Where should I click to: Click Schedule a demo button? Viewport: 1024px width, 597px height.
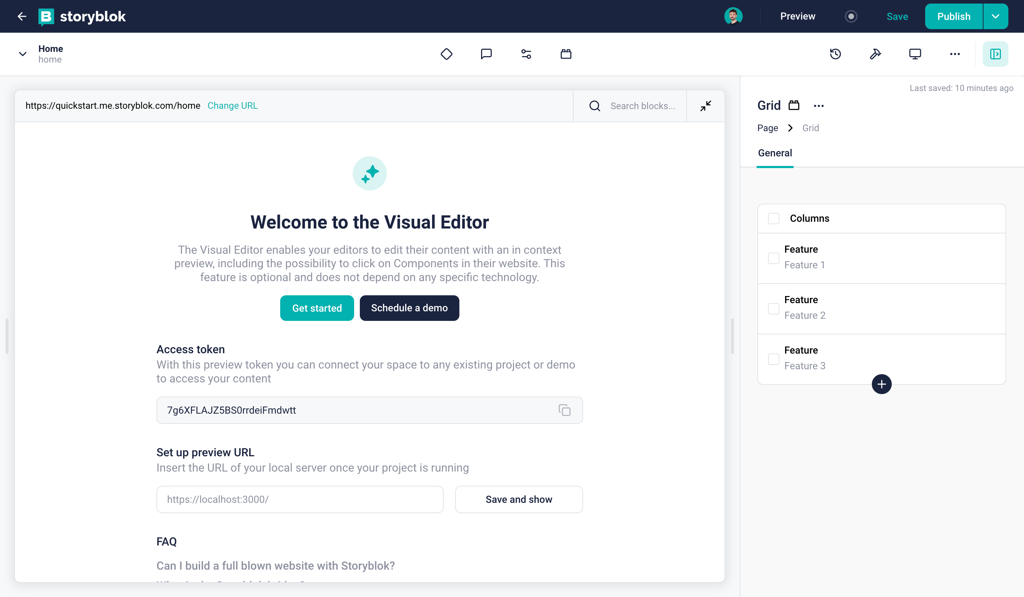409,308
